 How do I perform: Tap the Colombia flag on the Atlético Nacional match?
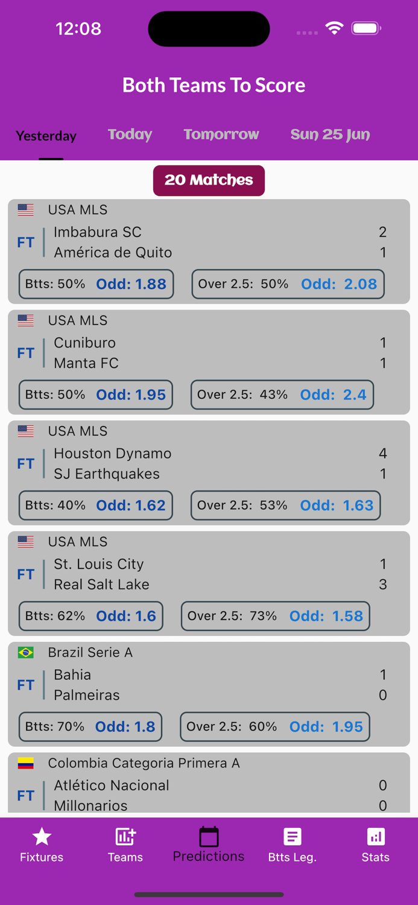pos(27,763)
